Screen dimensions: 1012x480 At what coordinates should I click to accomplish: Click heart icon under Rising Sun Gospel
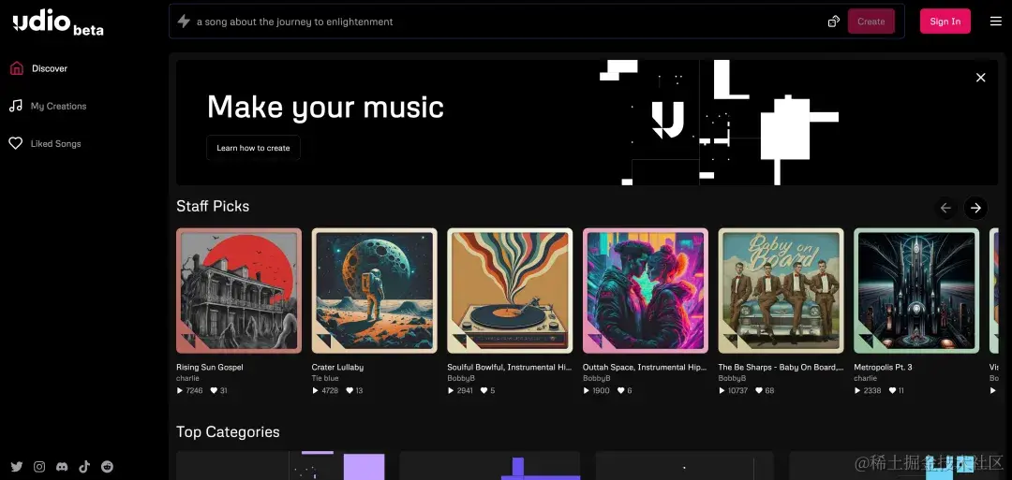(214, 390)
